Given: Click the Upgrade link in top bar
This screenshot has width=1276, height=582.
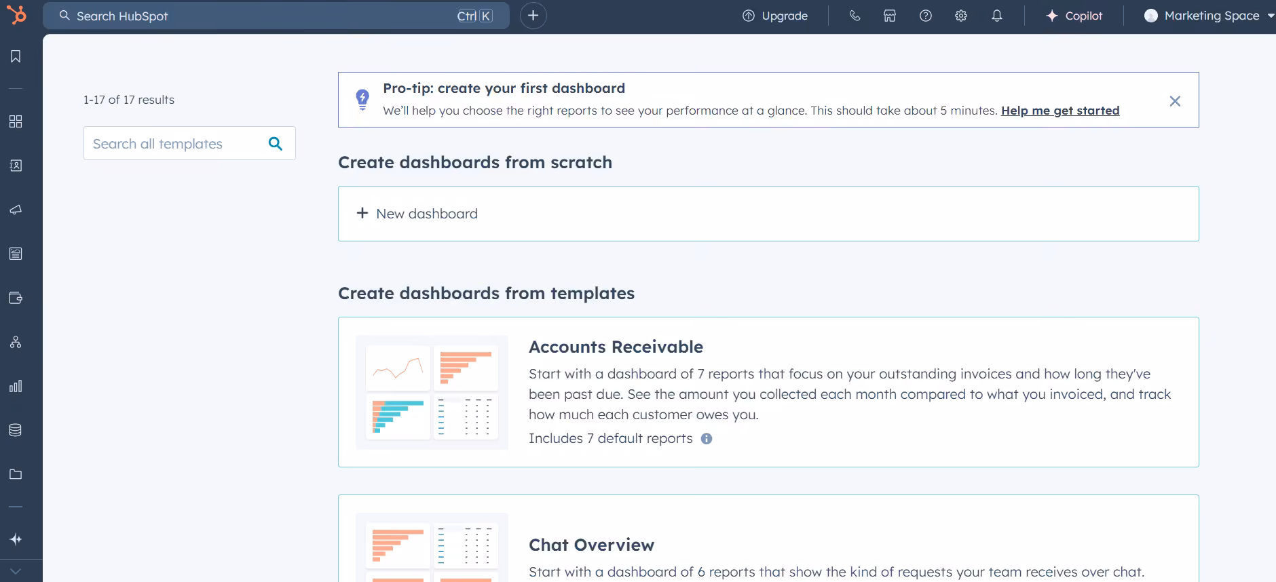Looking at the screenshot, I should (775, 16).
